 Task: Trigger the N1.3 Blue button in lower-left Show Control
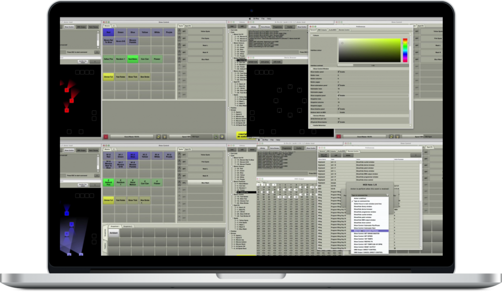pyautogui.click(x=133, y=156)
